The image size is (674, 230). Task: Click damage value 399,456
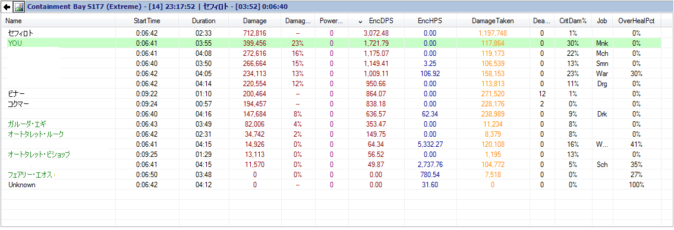coord(254,43)
